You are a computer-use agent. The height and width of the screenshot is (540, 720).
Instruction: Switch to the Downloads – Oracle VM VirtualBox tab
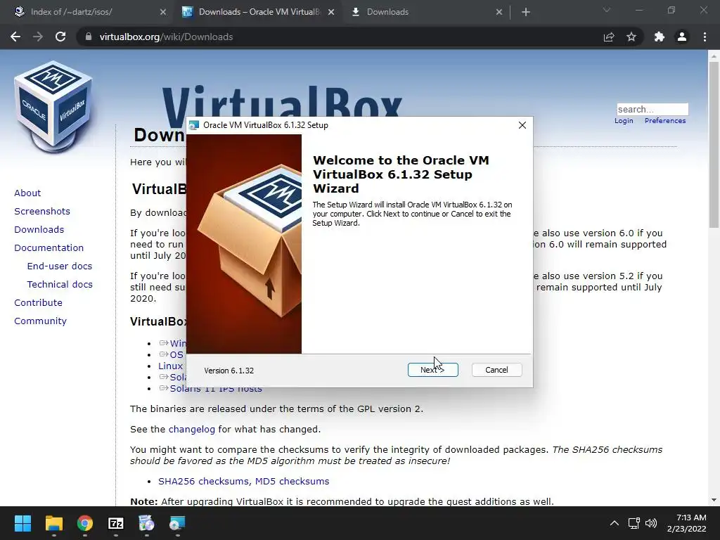click(259, 12)
